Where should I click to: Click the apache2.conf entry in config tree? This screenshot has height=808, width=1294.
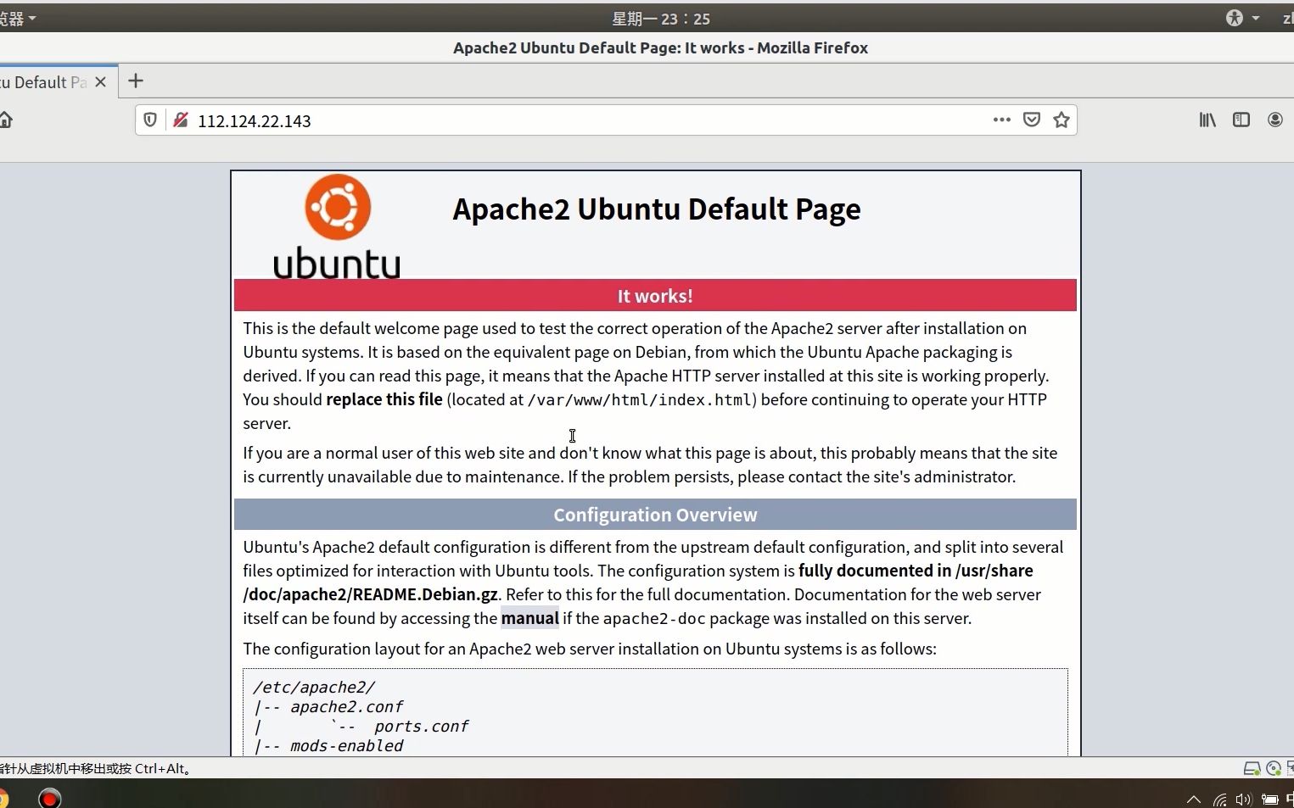346,707
